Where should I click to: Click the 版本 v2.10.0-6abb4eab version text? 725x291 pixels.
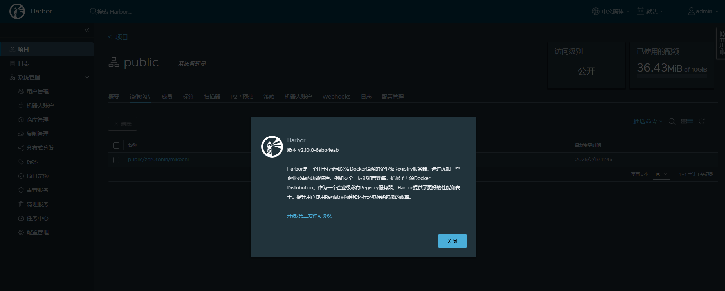click(x=313, y=150)
